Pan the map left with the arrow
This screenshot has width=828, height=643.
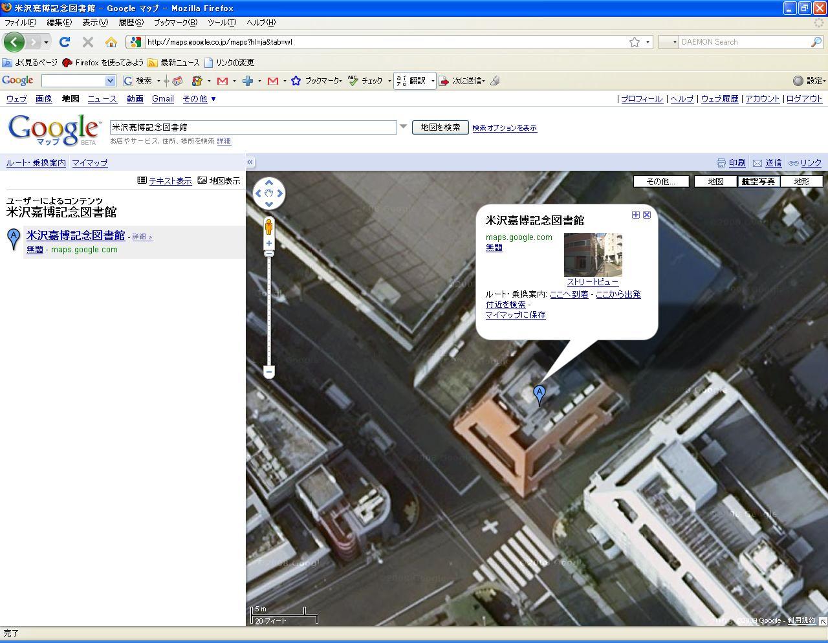(259, 193)
